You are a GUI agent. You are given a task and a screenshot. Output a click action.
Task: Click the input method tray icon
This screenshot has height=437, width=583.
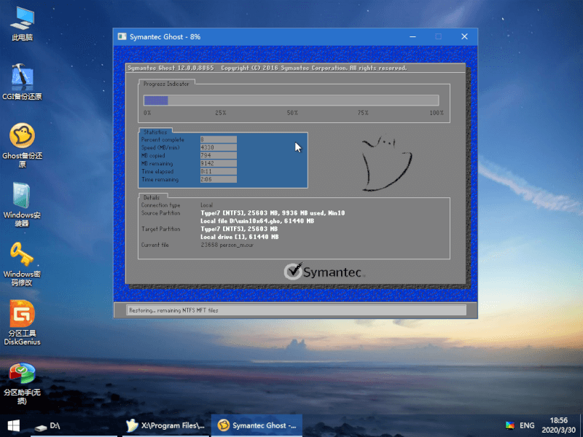click(x=510, y=425)
